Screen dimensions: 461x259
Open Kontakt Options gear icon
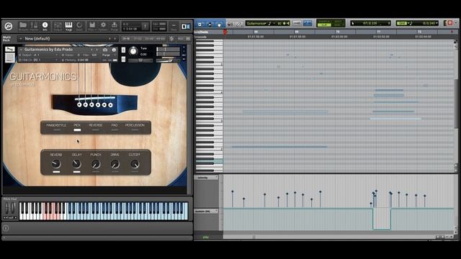coord(103,26)
